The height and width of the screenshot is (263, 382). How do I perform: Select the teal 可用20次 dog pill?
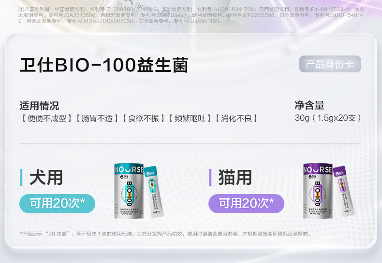tap(57, 204)
